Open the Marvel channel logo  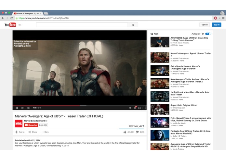click(x=19, y=123)
